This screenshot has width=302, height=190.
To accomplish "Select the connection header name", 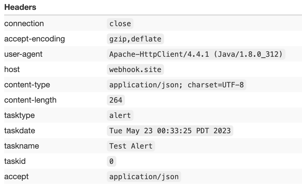I will (24, 24).
